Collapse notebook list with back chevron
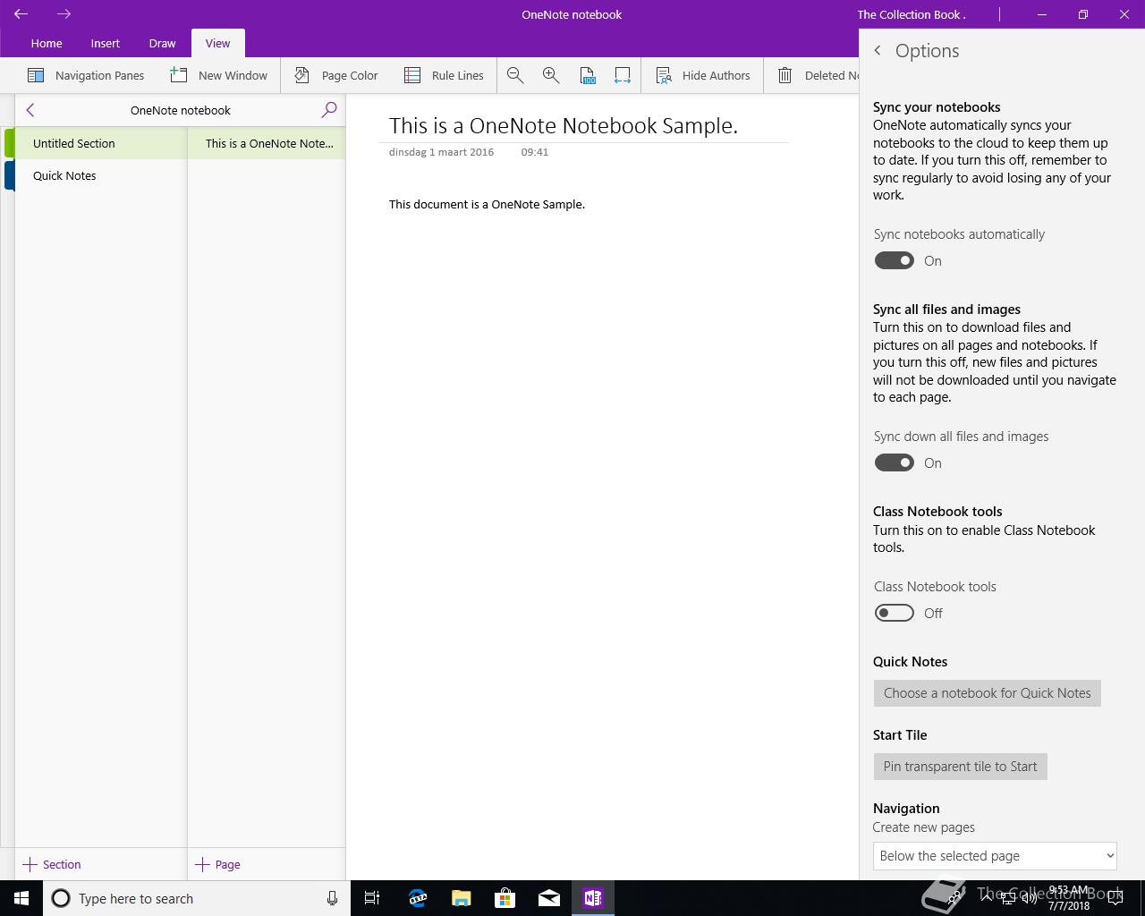This screenshot has height=916, width=1145. 30,110
